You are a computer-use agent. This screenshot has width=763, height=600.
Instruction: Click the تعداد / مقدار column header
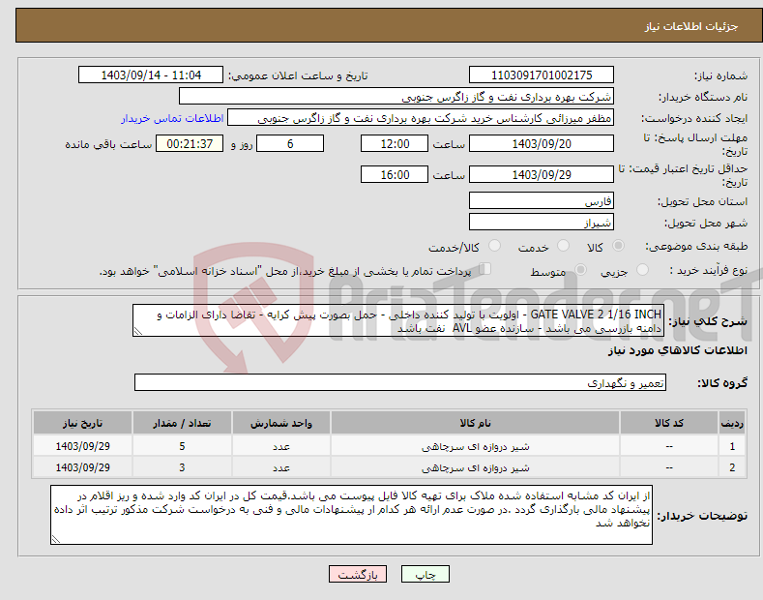click(x=182, y=423)
